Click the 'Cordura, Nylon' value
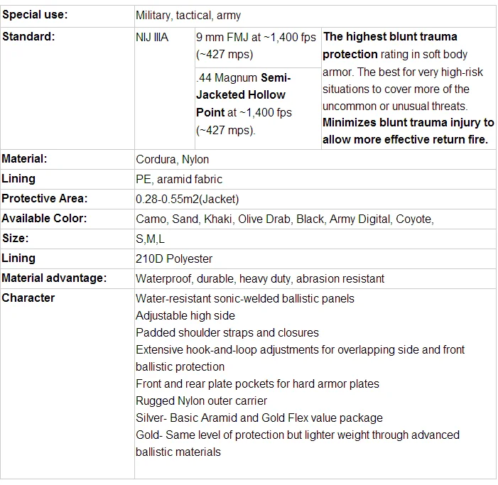 tap(172, 159)
